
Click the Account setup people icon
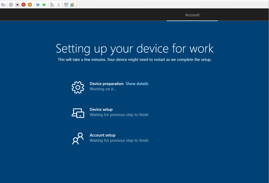click(x=78, y=138)
